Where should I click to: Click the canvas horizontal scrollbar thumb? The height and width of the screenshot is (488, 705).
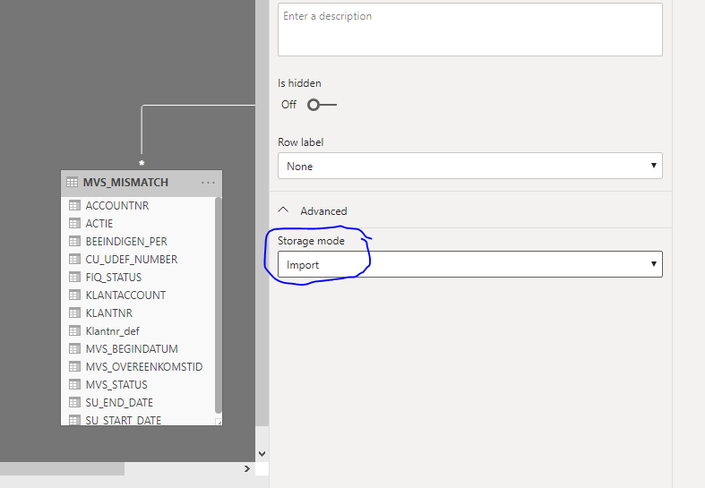click(x=62, y=468)
